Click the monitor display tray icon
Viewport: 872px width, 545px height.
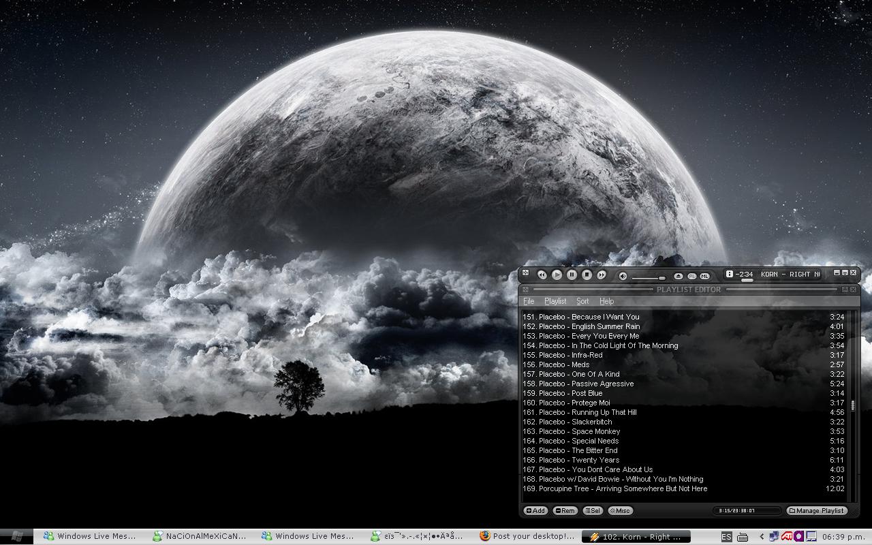point(811,536)
